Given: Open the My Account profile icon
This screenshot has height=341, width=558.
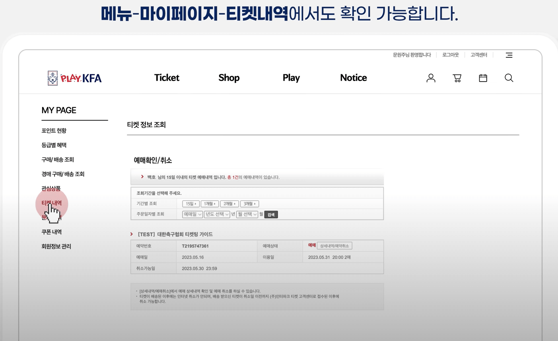Looking at the screenshot, I should click(x=431, y=78).
